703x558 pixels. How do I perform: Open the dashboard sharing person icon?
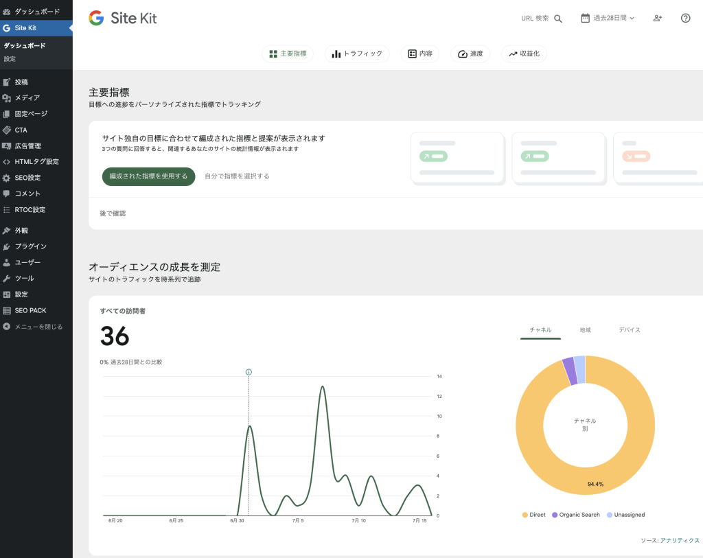tap(657, 19)
